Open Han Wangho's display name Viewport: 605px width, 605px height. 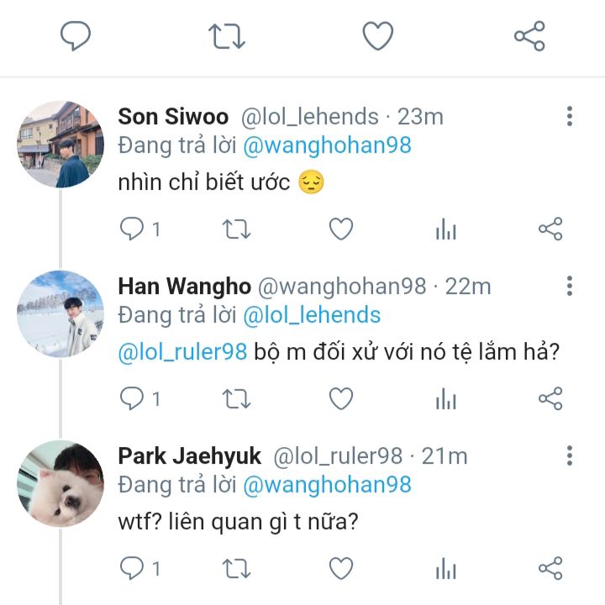pos(184,287)
